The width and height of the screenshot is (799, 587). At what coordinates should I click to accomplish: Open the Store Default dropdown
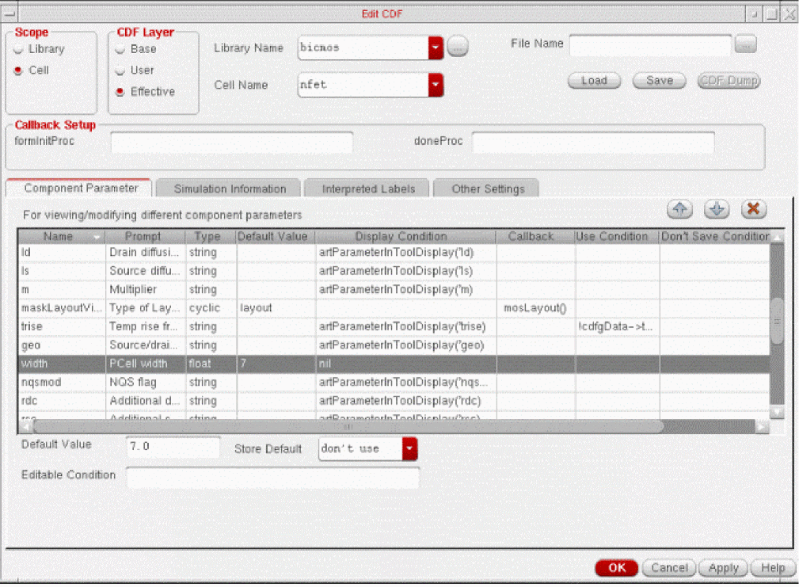[x=409, y=449]
